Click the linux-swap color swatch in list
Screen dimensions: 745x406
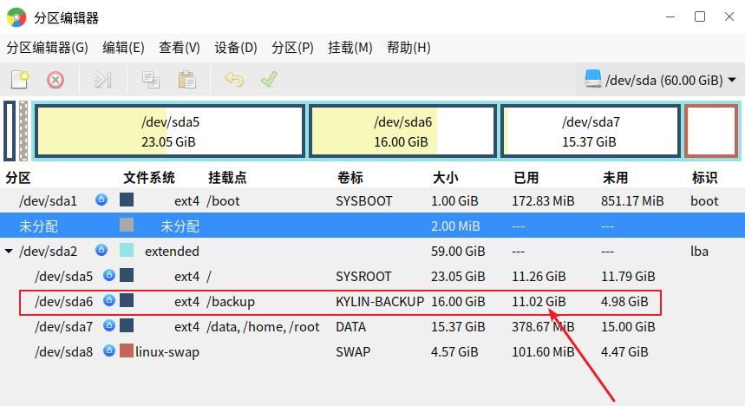(127, 351)
